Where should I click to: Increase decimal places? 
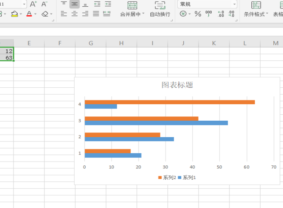coord(221,14)
